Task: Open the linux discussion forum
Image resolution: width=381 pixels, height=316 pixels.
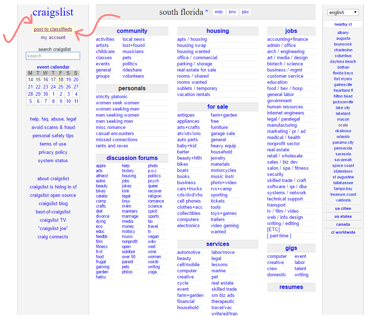Action: (x=126, y=201)
